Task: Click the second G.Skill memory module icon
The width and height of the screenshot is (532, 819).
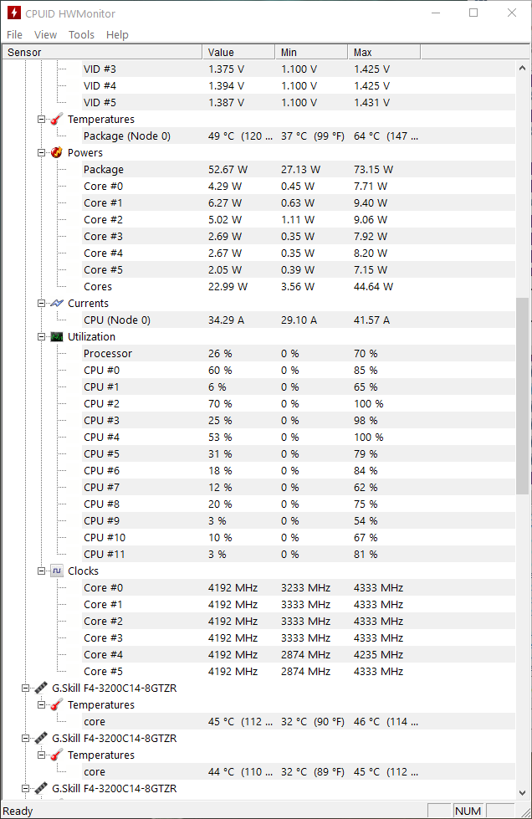Action: tap(41, 738)
